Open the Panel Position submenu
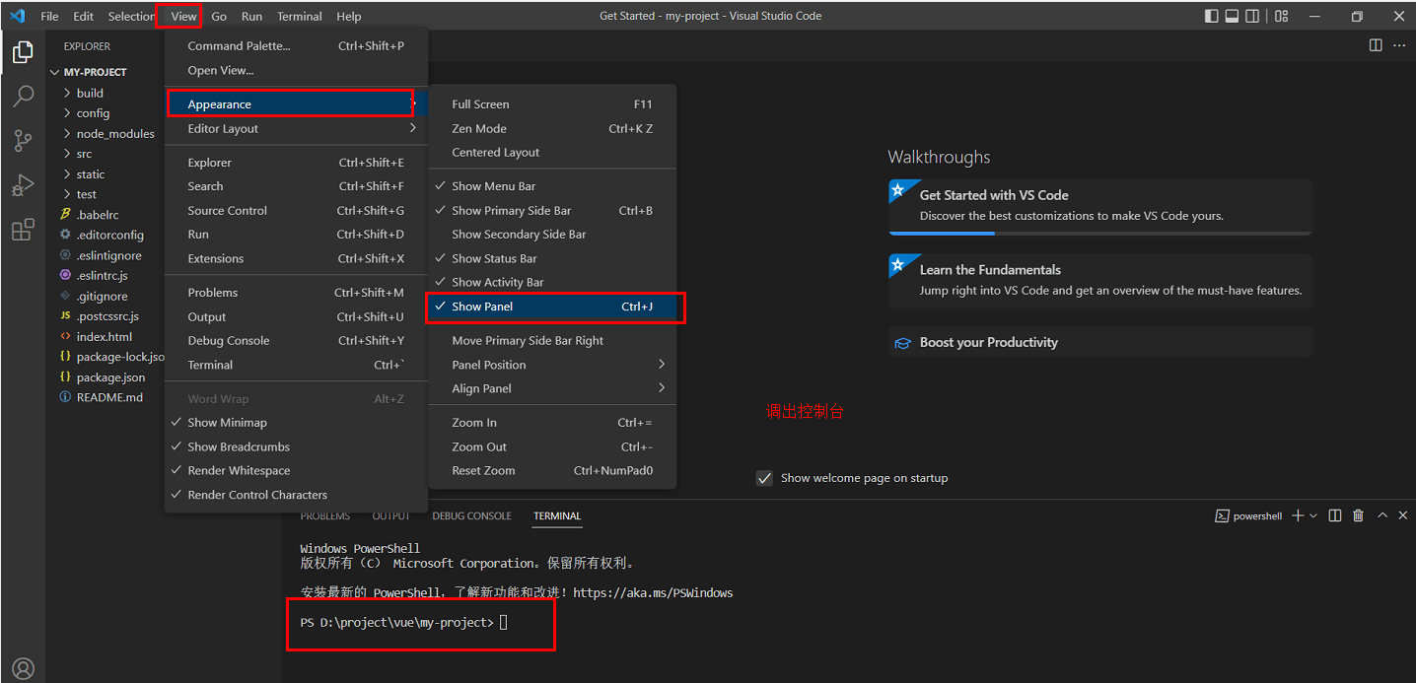The image size is (1416, 683). pos(552,365)
